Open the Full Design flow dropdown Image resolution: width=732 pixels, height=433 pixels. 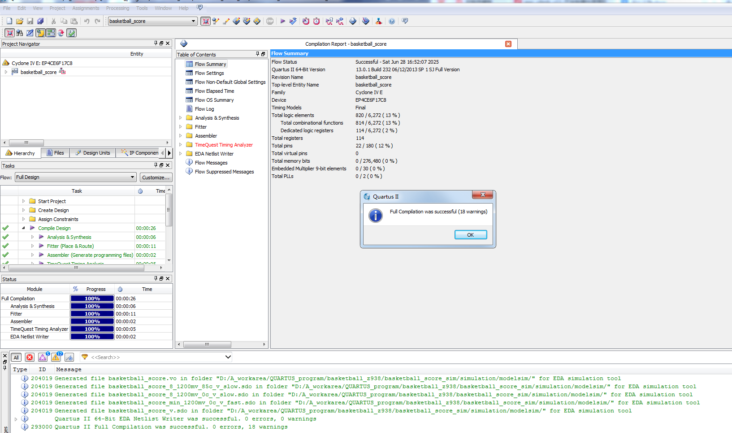tap(76, 177)
